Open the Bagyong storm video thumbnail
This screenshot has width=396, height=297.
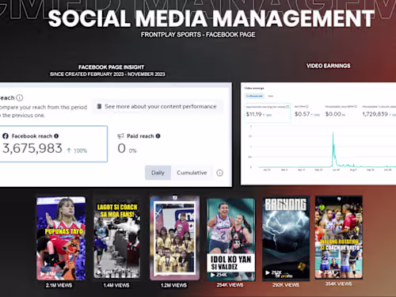(286, 238)
